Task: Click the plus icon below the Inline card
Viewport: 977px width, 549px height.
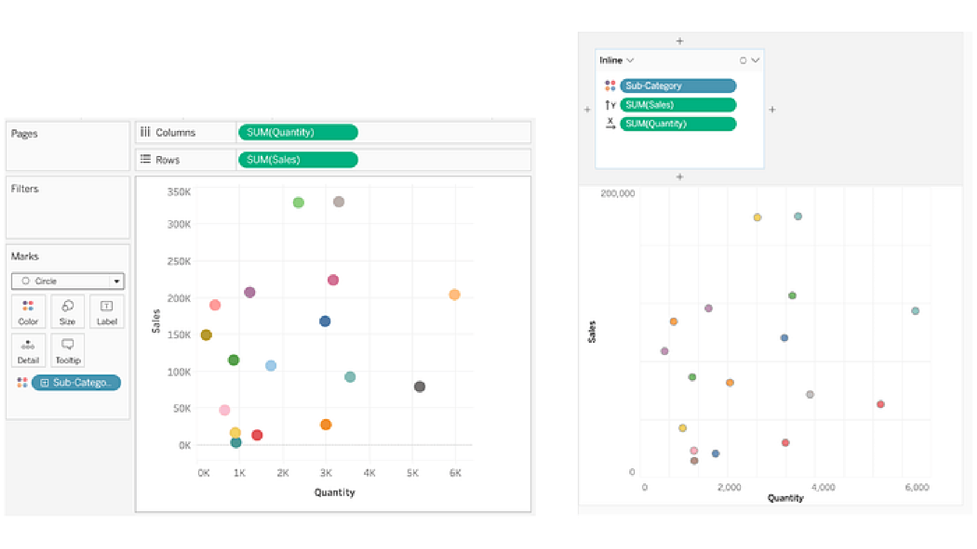Action: coord(679,177)
